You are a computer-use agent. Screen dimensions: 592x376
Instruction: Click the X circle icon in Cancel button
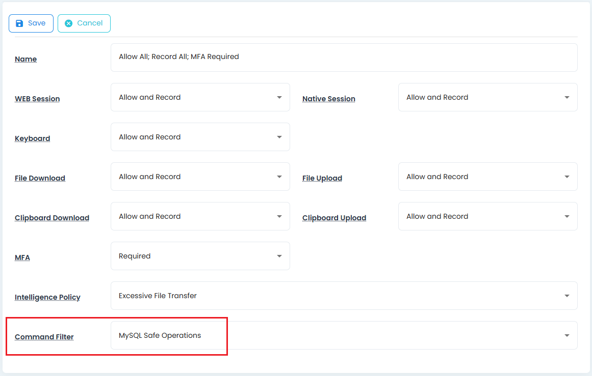pos(68,23)
